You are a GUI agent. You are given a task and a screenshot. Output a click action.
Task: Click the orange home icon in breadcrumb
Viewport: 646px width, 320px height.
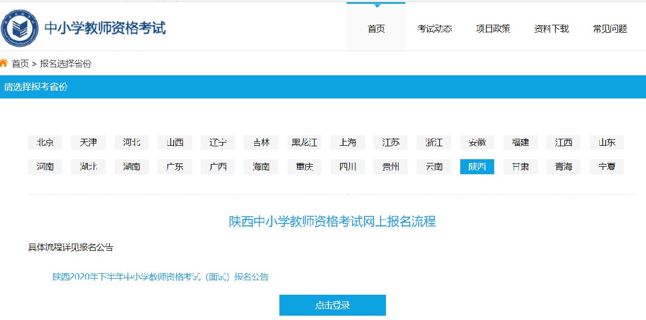click(4, 63)
